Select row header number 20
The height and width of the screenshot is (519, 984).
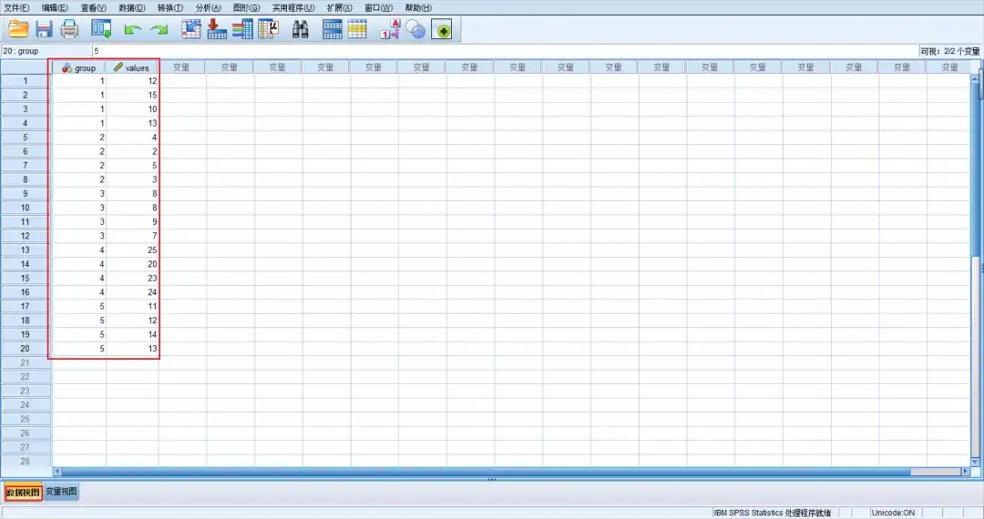26,349
